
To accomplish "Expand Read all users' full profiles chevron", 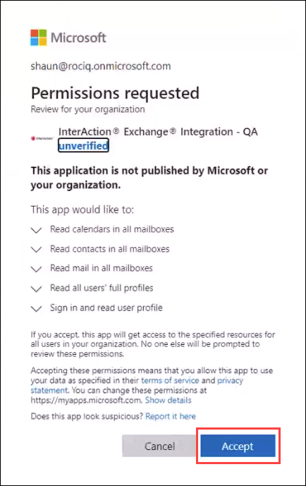I will pos(36,289).
